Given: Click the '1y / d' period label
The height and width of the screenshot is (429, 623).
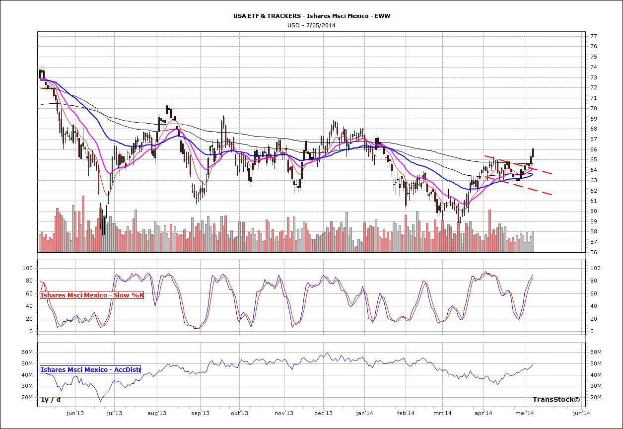Looking at the screenshot, I should coord(51,399).
